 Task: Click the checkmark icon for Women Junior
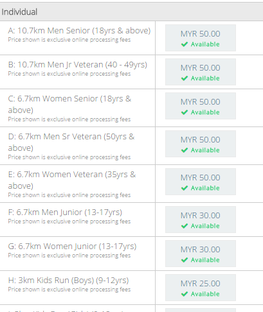pos(185,260)
